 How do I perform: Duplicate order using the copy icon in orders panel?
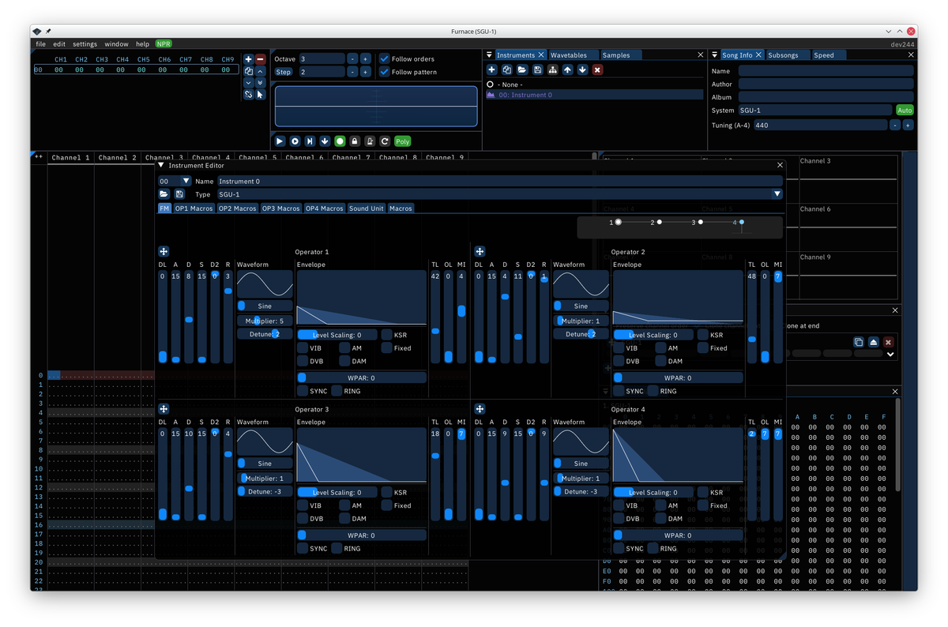[248, 71]
